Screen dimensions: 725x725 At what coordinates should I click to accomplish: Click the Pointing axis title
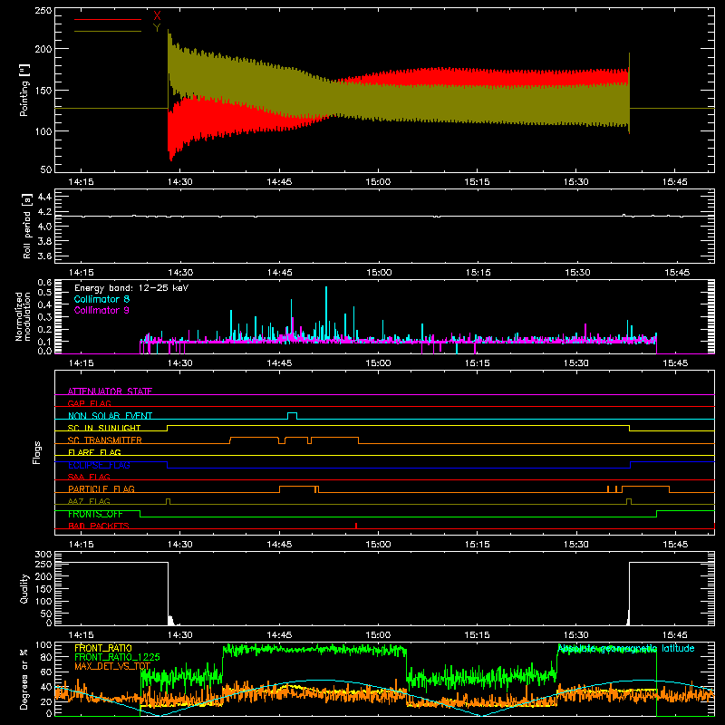pyautogui.click(x=24, y=90)
